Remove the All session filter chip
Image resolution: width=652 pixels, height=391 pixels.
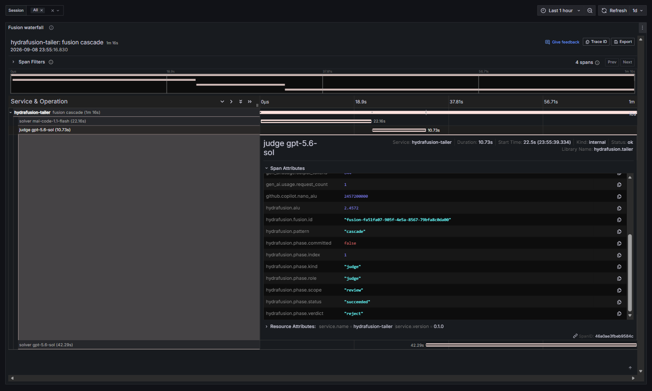tap(42, 10)
